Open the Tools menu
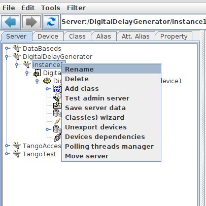Screen dimensions: 206x206 click(x=51, y=8)
